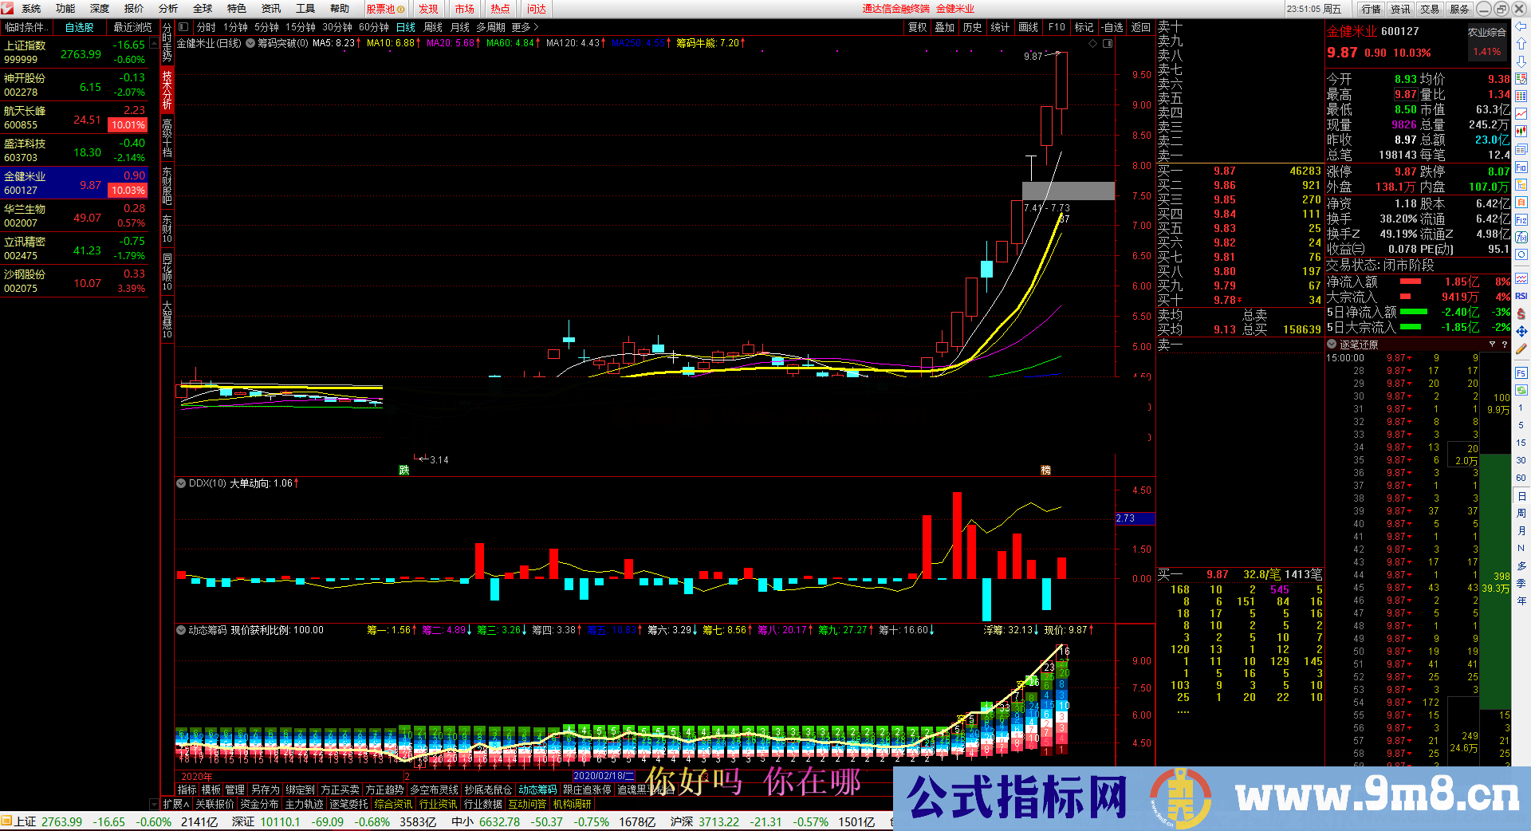
Task: Click the F10 company info icon in right toolbar
Action: click(1521, 167)
